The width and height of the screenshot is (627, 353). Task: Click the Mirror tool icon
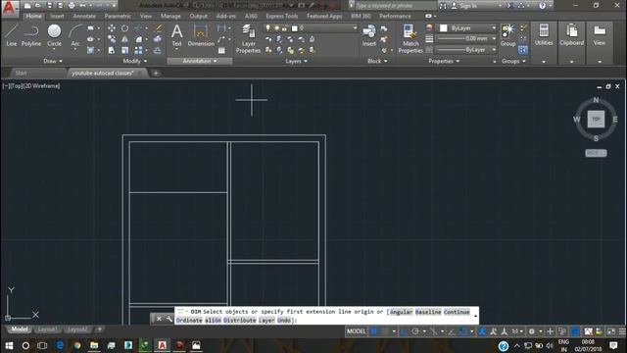point(124,39)
